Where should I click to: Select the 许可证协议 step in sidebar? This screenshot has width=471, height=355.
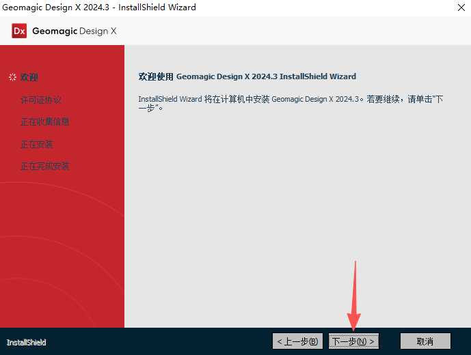coord(41,100)
